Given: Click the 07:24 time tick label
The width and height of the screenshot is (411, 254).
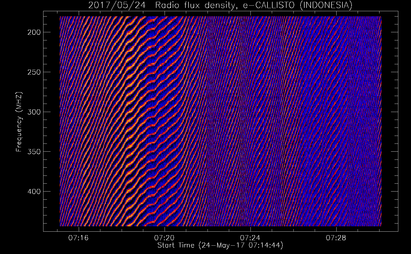Looking at the screenshot, I should 250,238.
